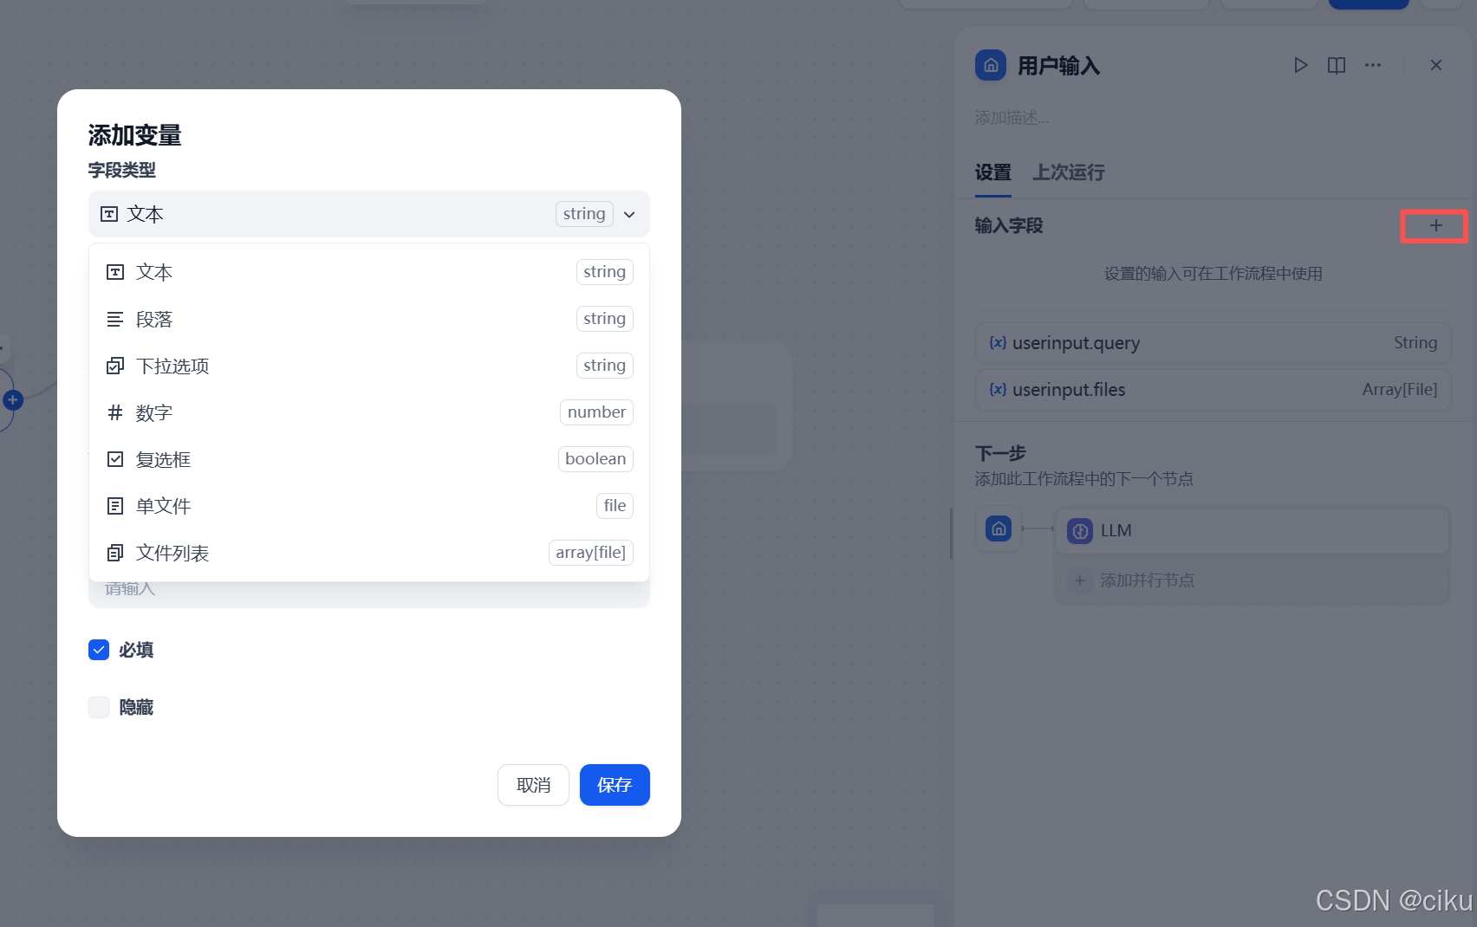1477x927 pixels.
Task: Click the variable icon of userinput.query
Action: point(999,343)
